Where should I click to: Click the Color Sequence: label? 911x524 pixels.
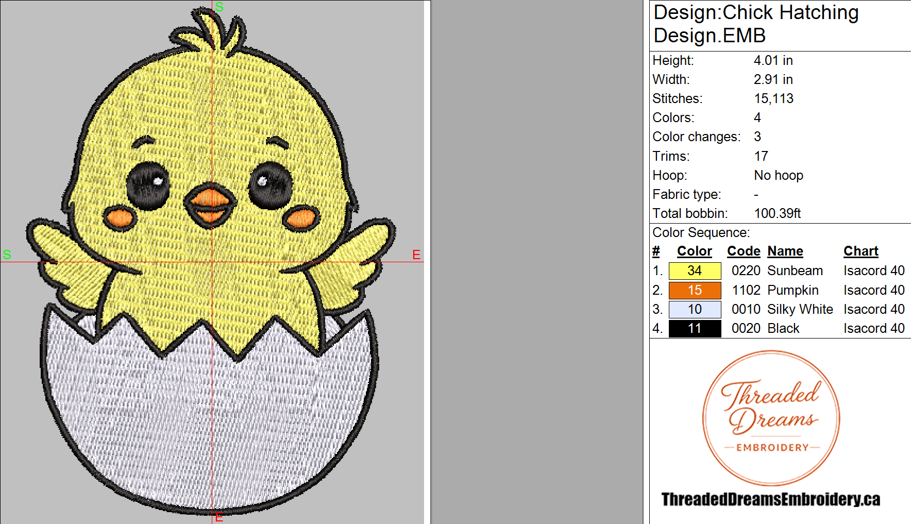pyautogui.click(x=701, y=232)
